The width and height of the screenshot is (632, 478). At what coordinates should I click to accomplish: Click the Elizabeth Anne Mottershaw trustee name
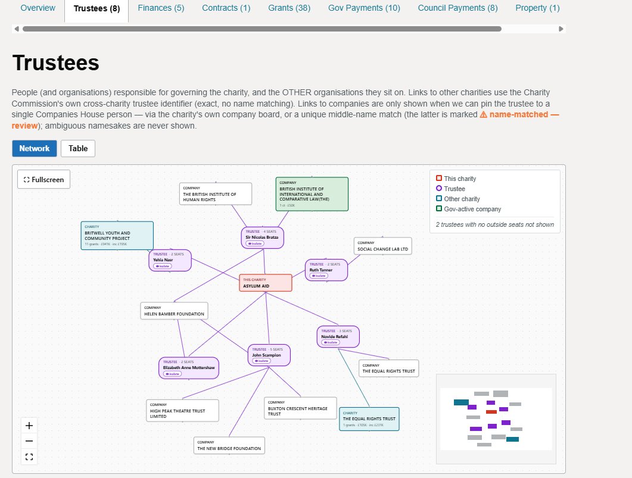pyautogui.click(x=189, y=368)
